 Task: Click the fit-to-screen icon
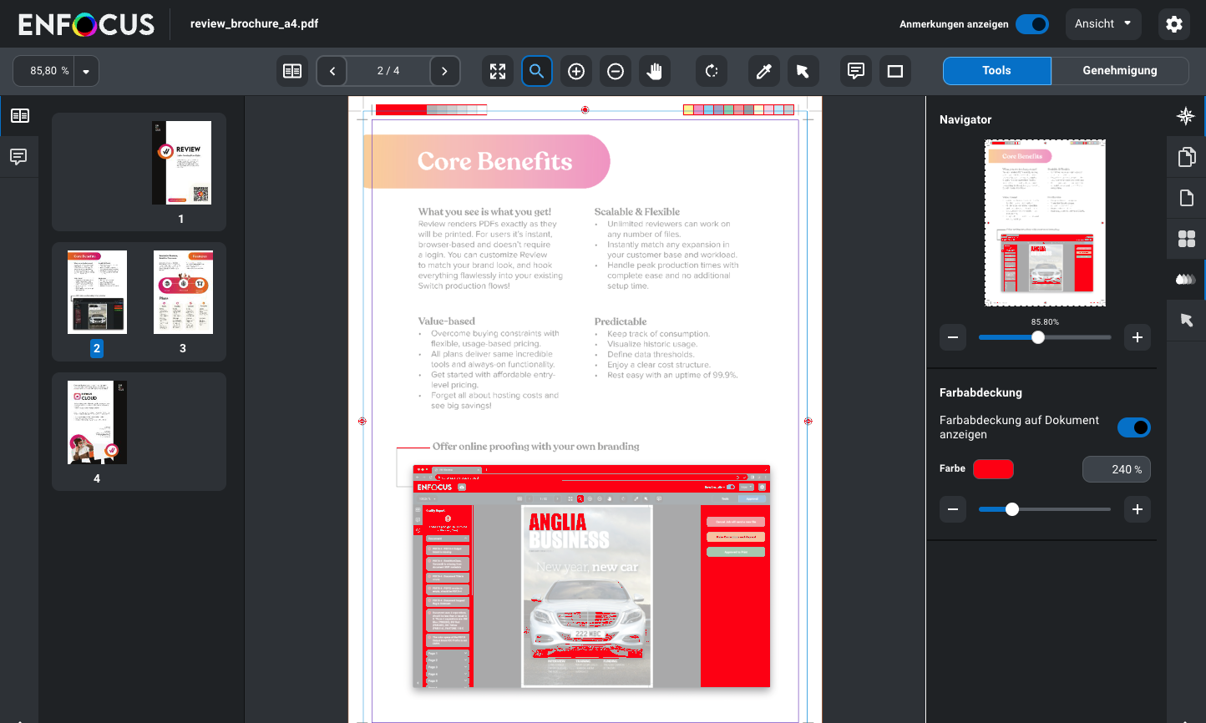pos(498,71)
